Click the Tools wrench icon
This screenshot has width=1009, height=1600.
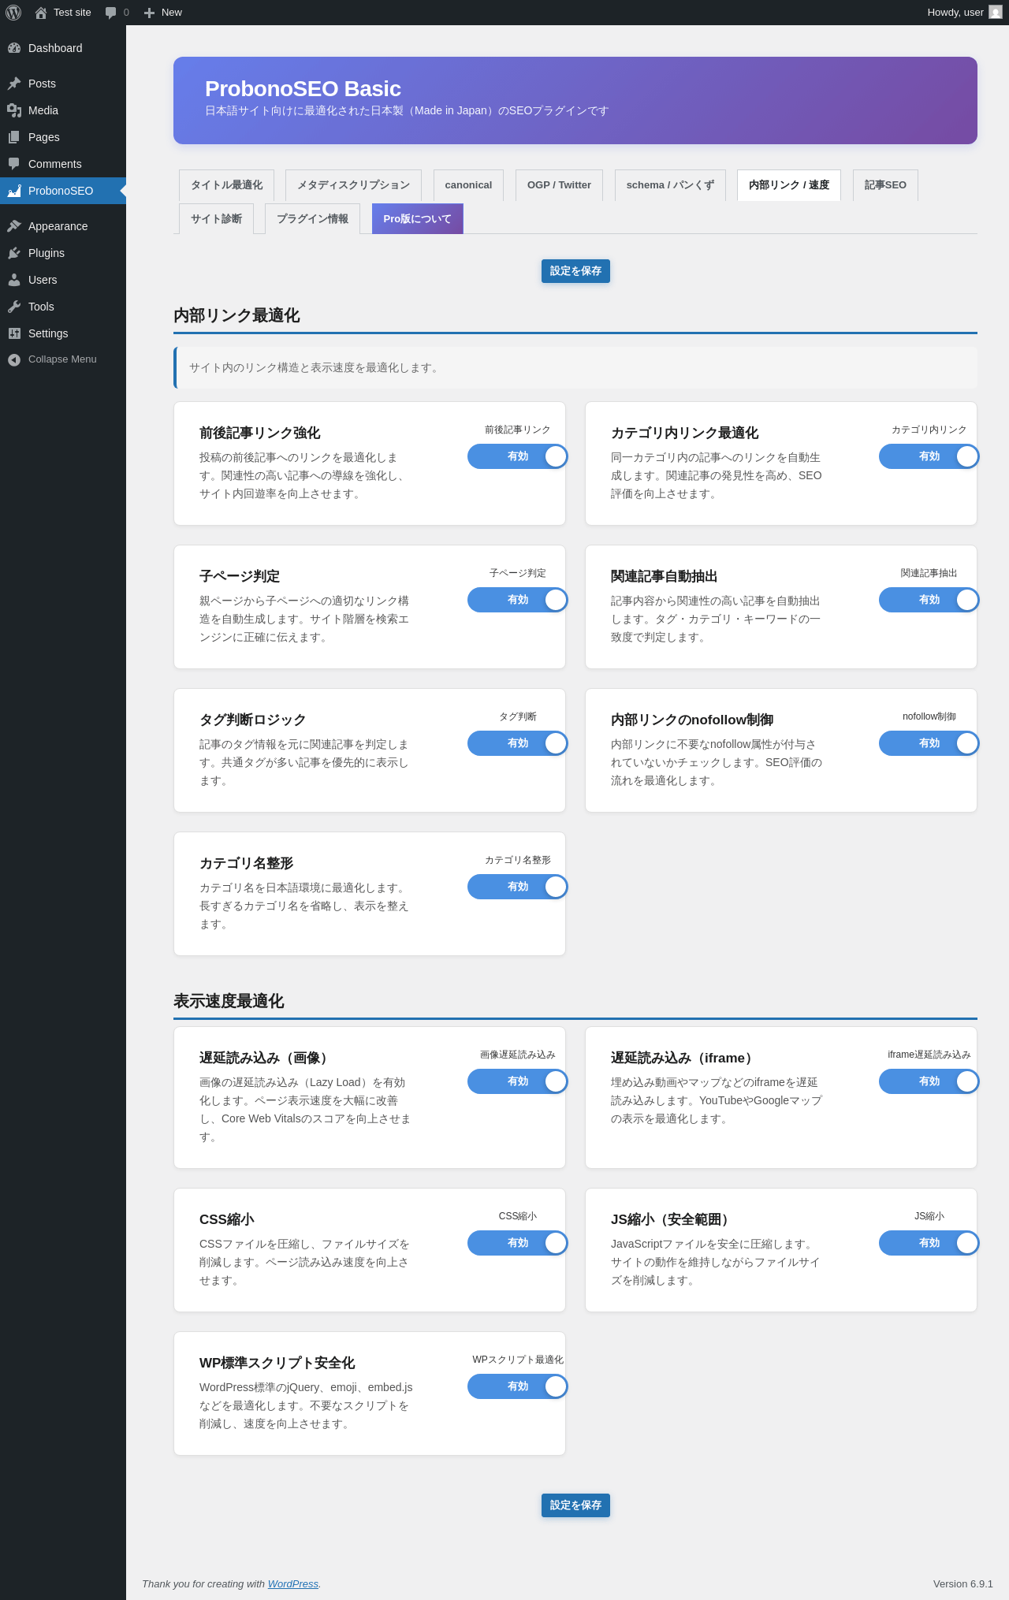tap(14, 307)
